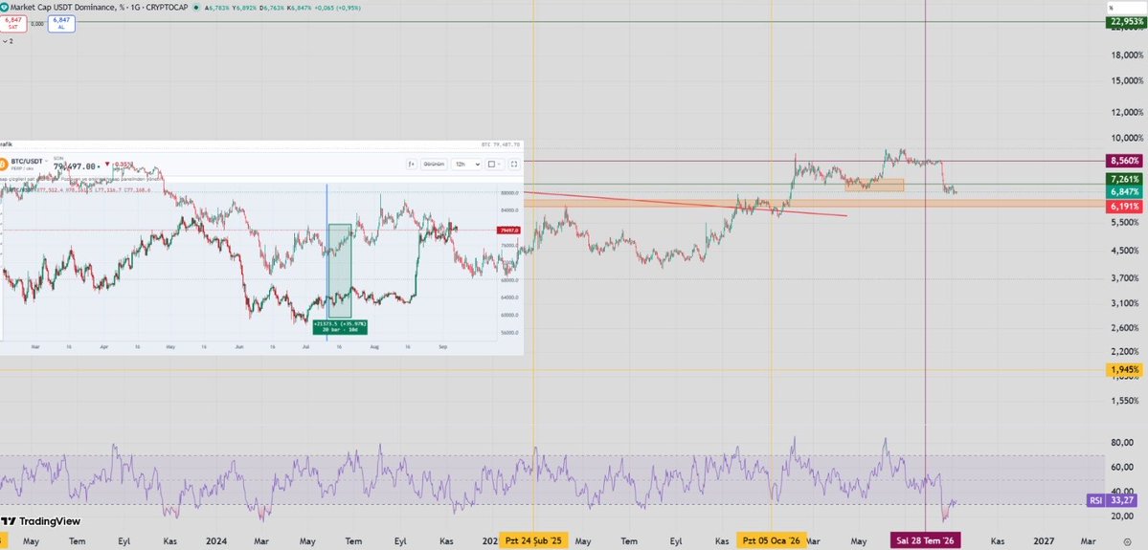Click the +35.97% measurement result label
Screen dimensions: 1148x550
point(340,326)
